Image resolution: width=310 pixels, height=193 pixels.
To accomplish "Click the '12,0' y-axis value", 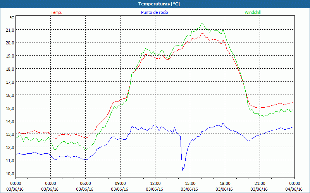I will (10, 147).
